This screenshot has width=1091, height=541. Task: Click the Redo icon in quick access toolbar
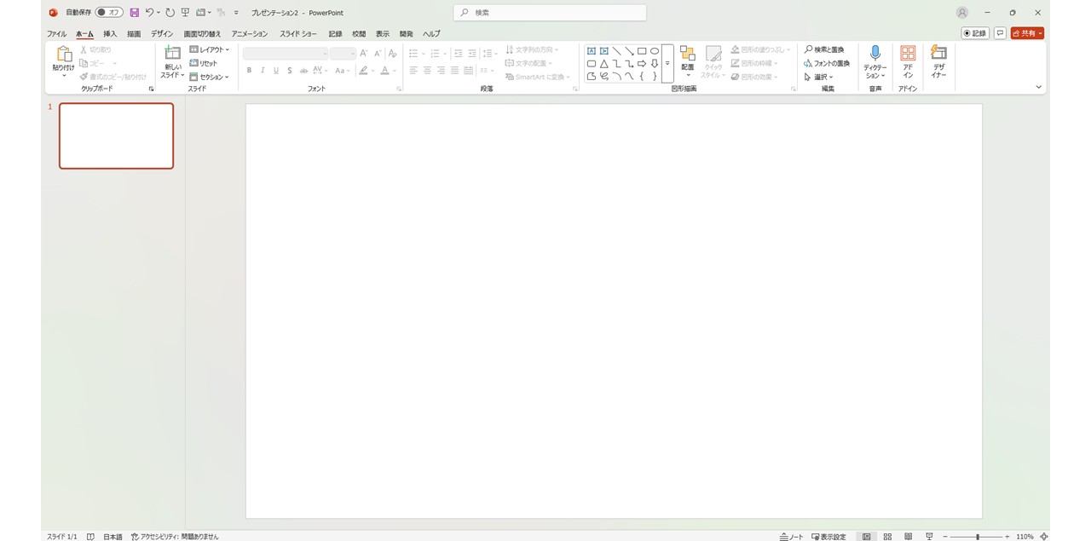tap(170, 13)
